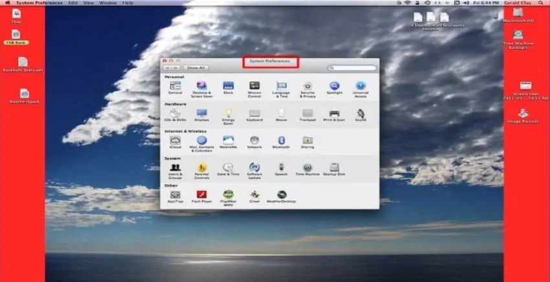The height and width of the screenshot is (282, 550).
Task: Click the menu bar clock
Action: [486, 3]
